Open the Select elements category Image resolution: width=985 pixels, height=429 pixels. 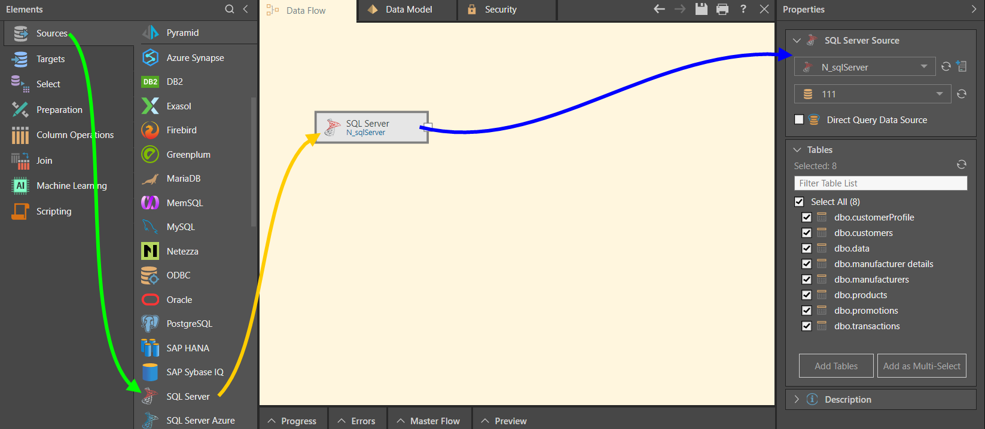69,84
